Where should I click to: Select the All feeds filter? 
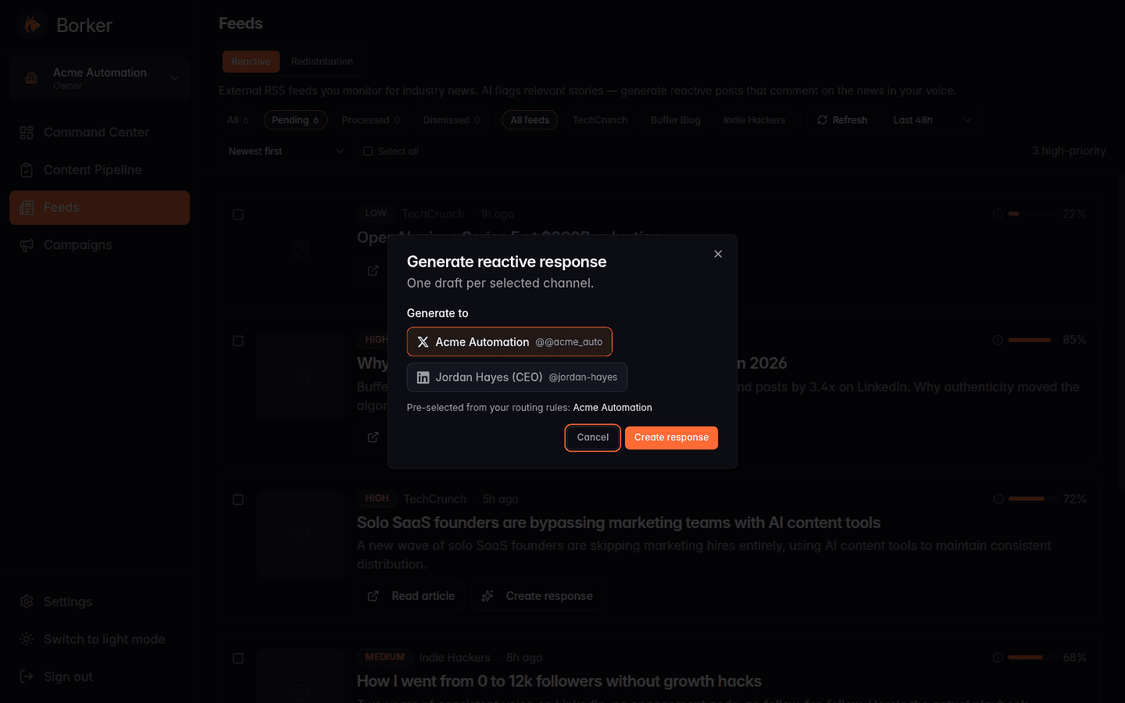click(530, 120)
